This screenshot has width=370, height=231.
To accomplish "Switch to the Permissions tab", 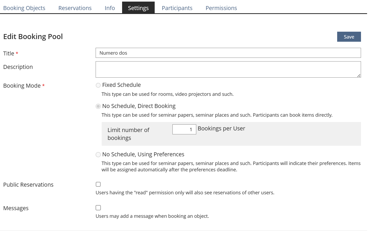I will click(x=221, y=8).
